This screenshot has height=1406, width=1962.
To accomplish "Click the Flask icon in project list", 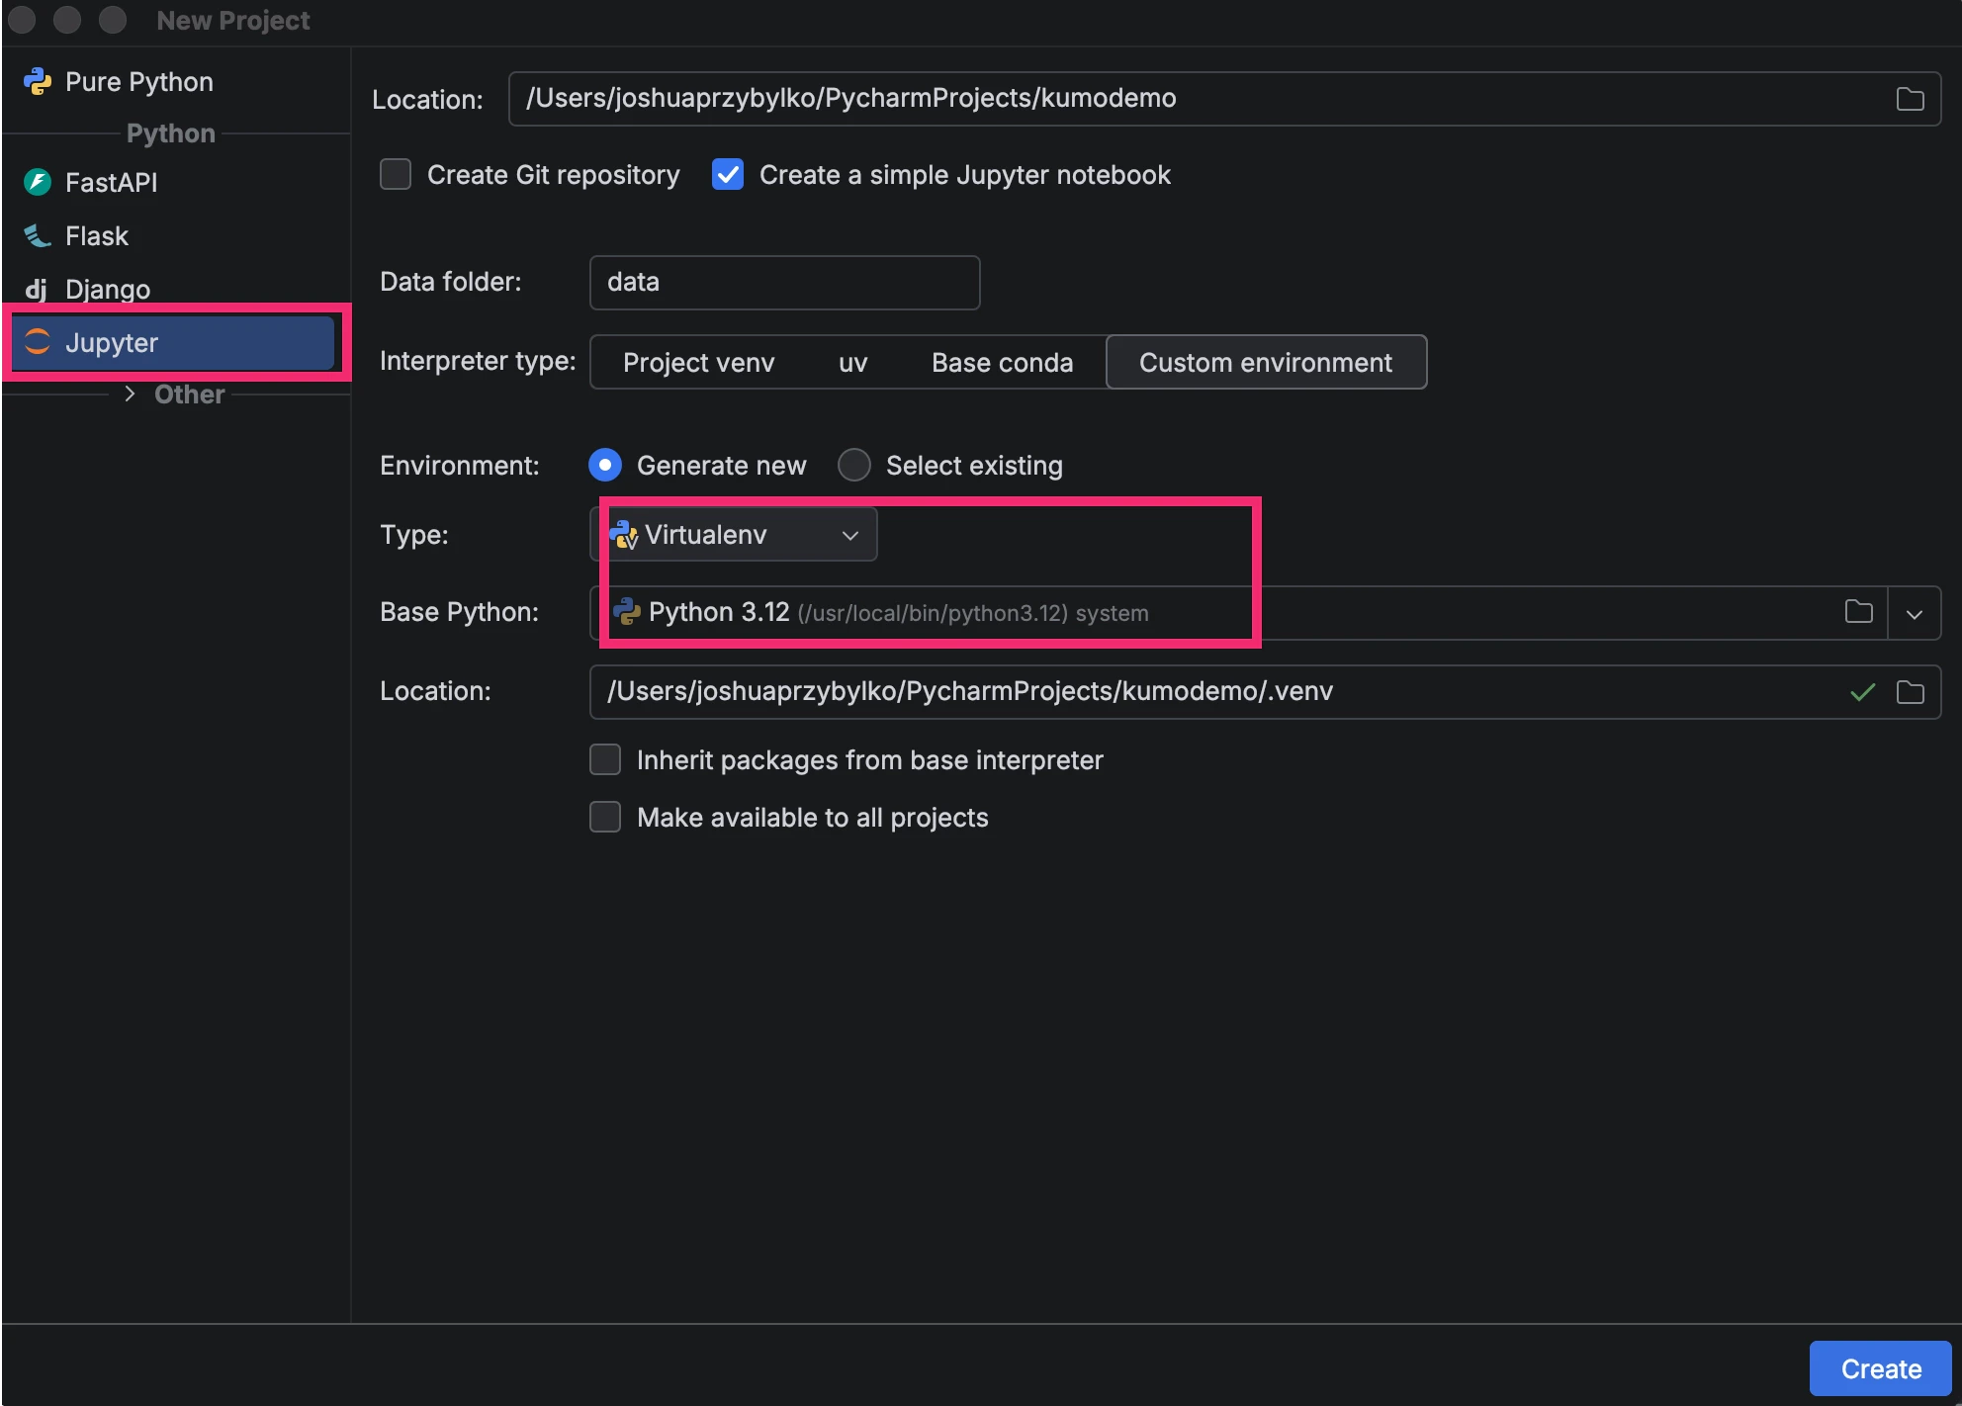I will tap(38, 235).
